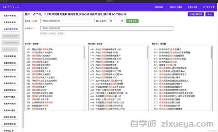
Task: Click the green search mining button
Action: [132, 21]
